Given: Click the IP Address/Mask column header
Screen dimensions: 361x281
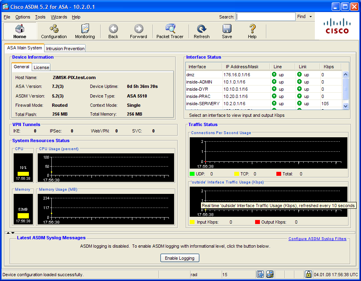Looking at the screenshot, I should pyautogui.click(x=246, y=67).
